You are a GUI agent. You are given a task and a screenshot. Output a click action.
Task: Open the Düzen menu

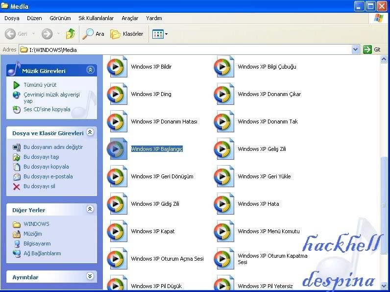tap(34, 18)
